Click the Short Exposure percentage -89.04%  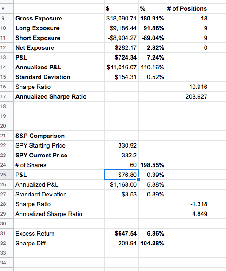tap(152, 38)
